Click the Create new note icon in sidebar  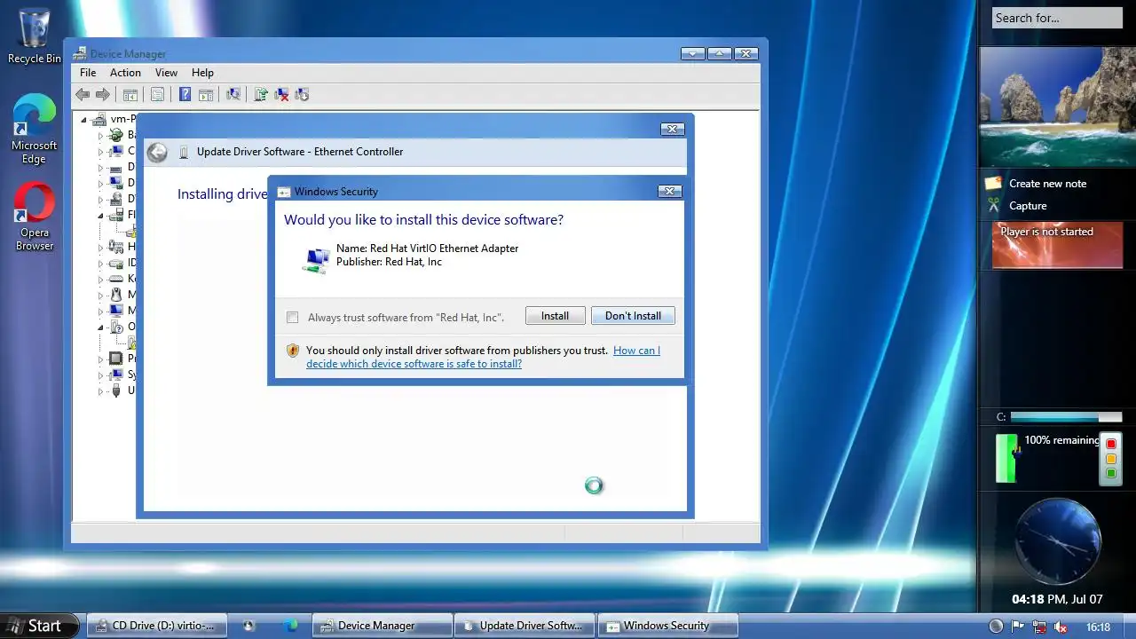coord(993,183)
